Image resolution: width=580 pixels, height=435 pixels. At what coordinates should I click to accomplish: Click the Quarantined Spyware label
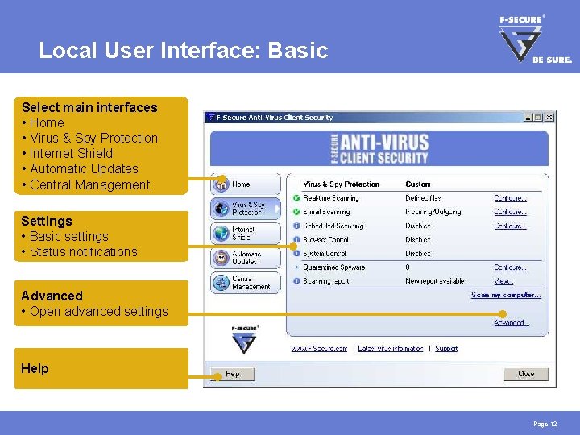(x=334, y=267)
